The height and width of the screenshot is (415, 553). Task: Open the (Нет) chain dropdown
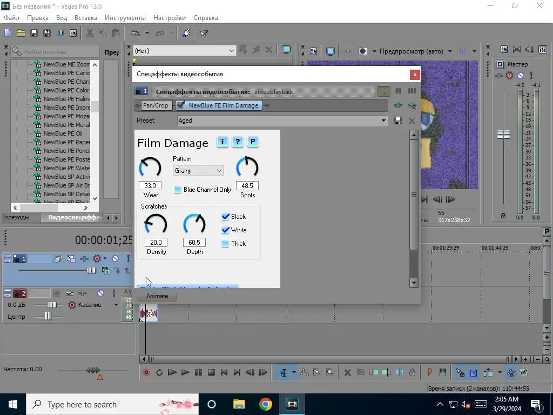tap(185, 51)
